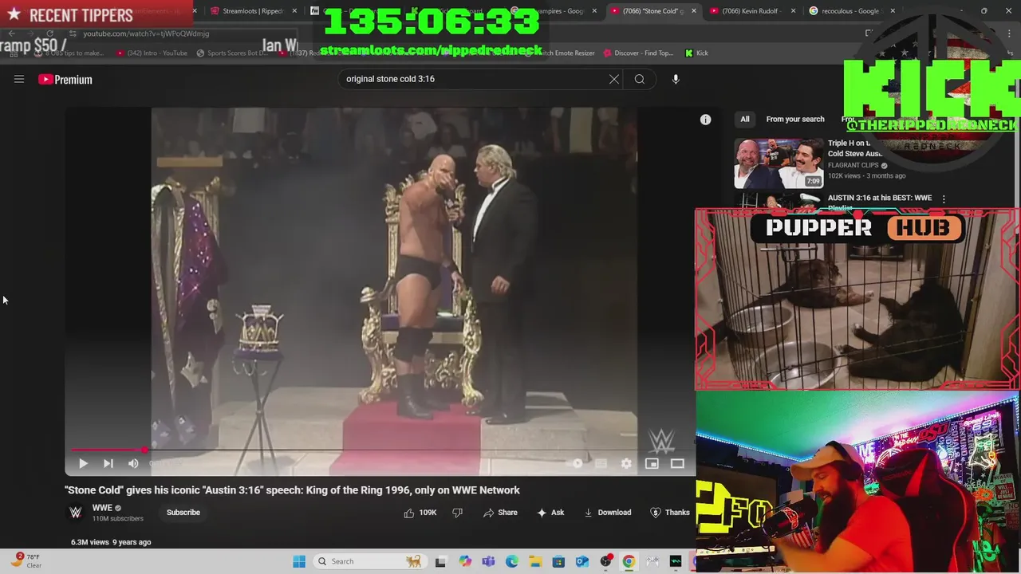Like the video with 109K likes
1021x574 pixels.
(420, 513)
